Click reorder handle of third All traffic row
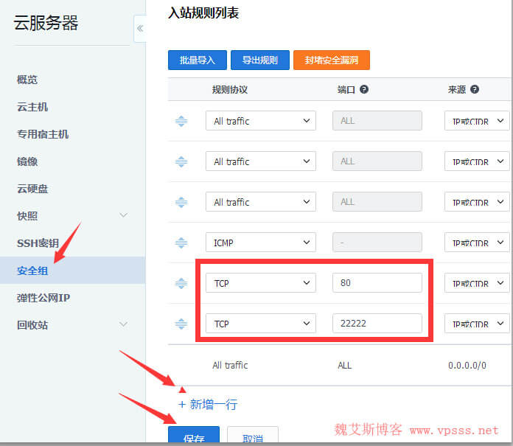The height and width of the screenshot is (446, 513). pyautogui.click(x=181, y=202)
